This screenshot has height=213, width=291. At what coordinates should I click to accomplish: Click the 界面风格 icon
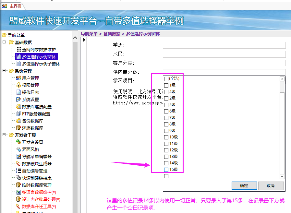[18, 149]
